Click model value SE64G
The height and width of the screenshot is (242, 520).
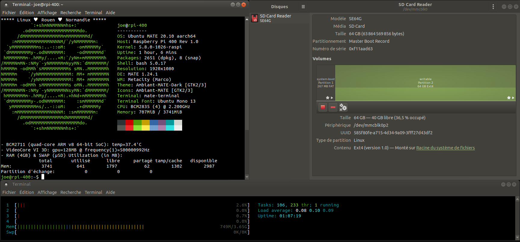coord(355,19)
